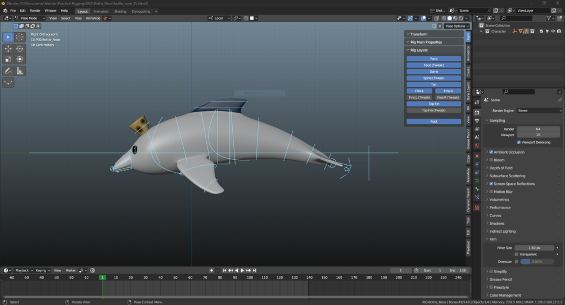Uncheck Viewport Denoising
Image resolution: width=565 pixels, height=305 pixels.
(518, 142)
